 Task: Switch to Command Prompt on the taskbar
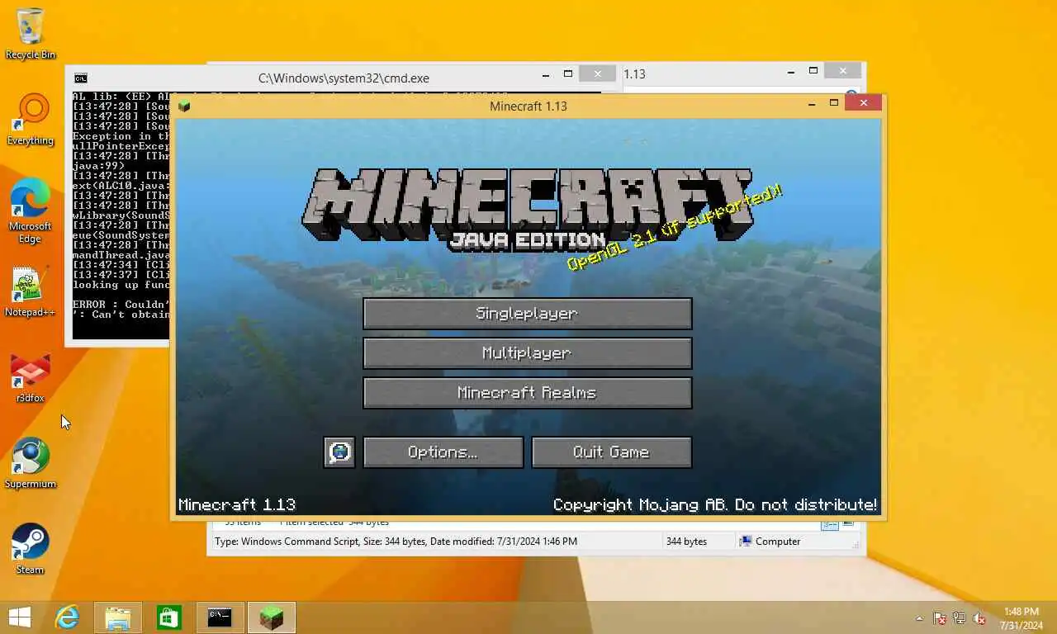click(x=220, y=617)
